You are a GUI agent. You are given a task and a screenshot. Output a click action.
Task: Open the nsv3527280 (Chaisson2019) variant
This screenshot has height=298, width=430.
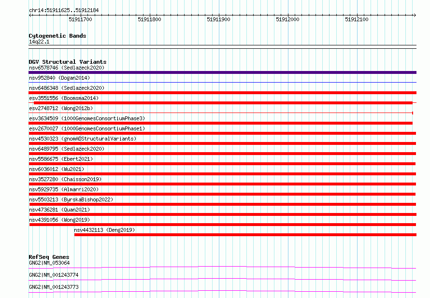pos(65,179)
